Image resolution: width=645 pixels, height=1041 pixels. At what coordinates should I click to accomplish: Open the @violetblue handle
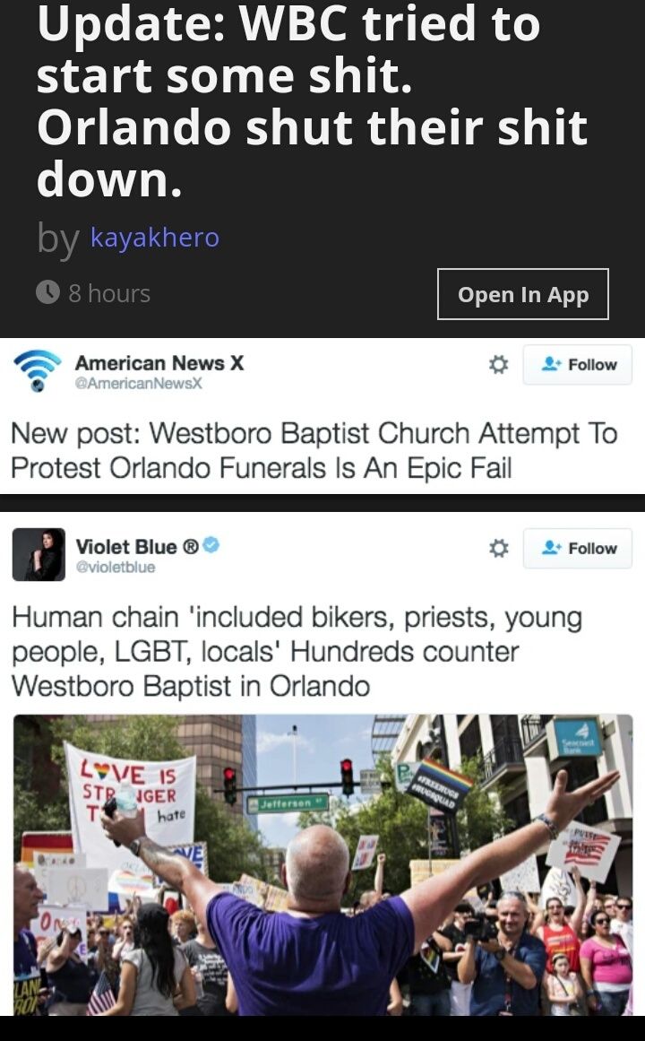(116, 567)
